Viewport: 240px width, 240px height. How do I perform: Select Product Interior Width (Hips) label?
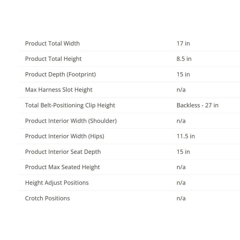[65, 136]
